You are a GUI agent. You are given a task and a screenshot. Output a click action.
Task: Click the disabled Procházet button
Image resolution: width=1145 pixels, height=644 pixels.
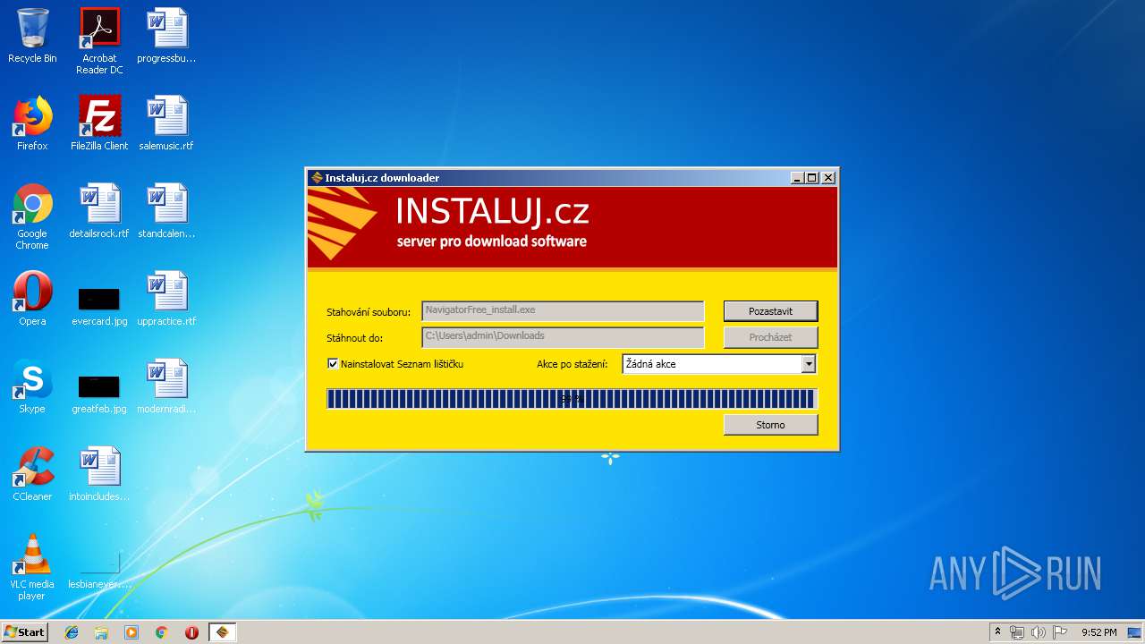(x=770, y=337)
